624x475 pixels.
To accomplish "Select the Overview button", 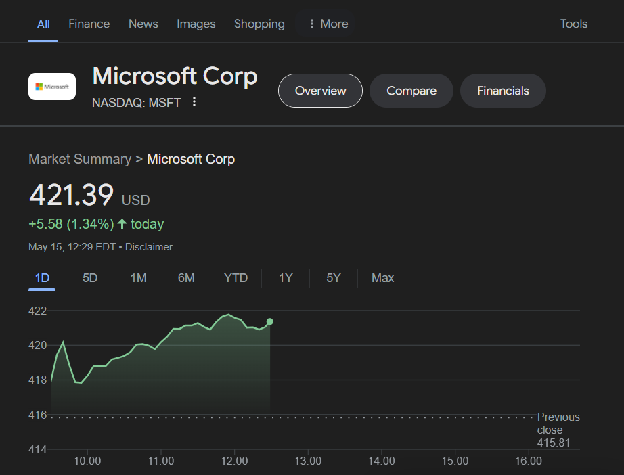I will click(x=320, y=91).
